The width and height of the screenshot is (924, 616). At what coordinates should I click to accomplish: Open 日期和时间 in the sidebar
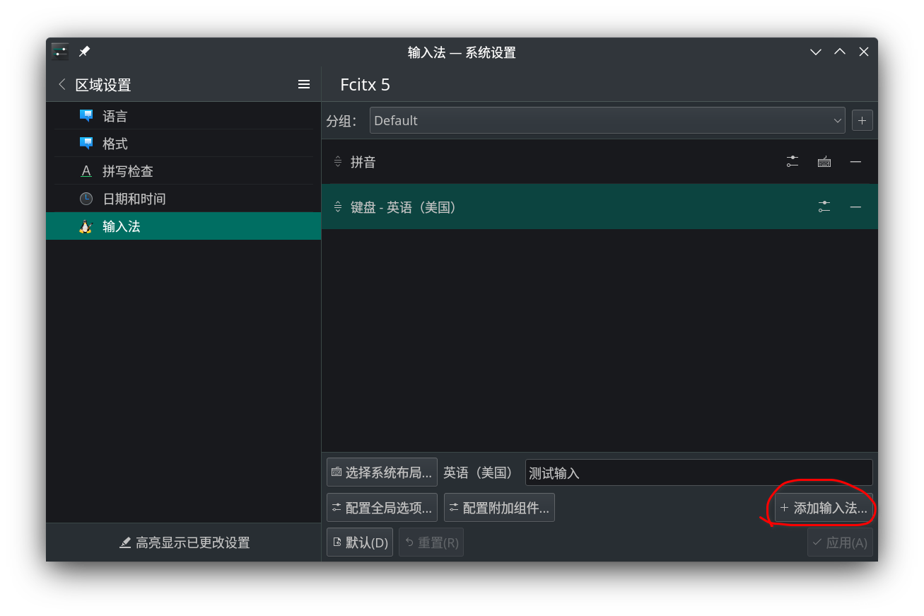(x=183, y=199)
